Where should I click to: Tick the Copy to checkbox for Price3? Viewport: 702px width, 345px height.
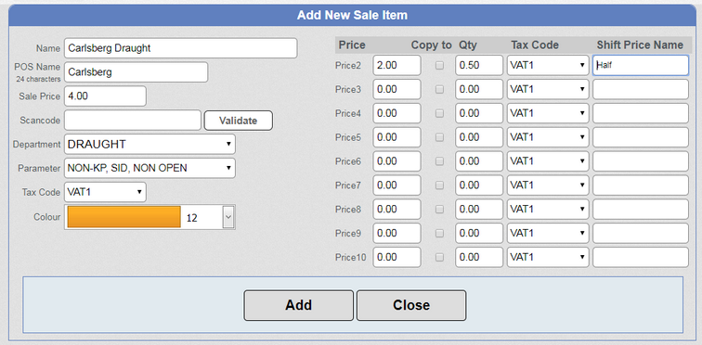[439, 89]
